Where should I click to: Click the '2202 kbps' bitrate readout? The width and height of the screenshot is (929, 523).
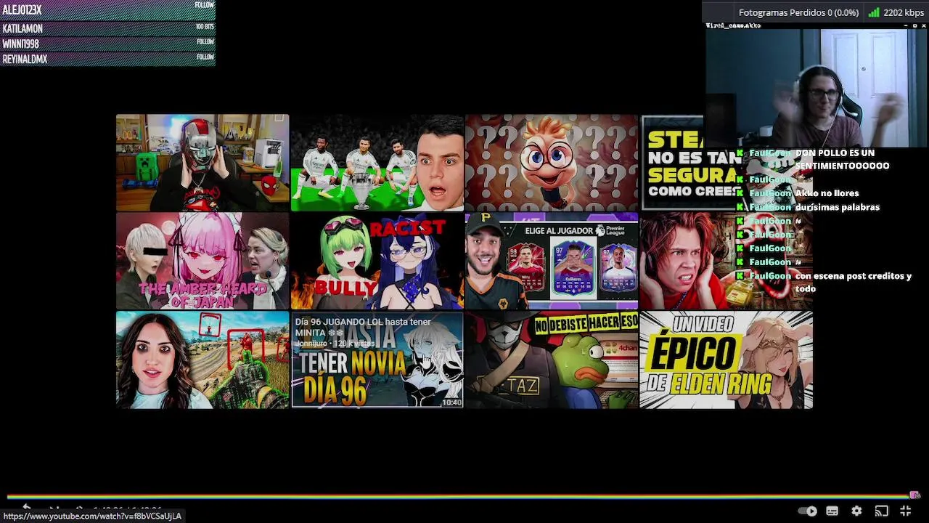(904, 12)
